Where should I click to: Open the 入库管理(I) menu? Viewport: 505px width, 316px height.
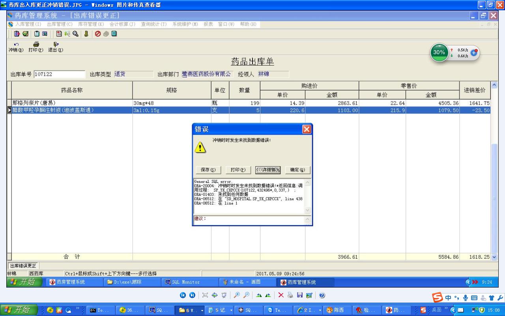(x=28, y=24)
